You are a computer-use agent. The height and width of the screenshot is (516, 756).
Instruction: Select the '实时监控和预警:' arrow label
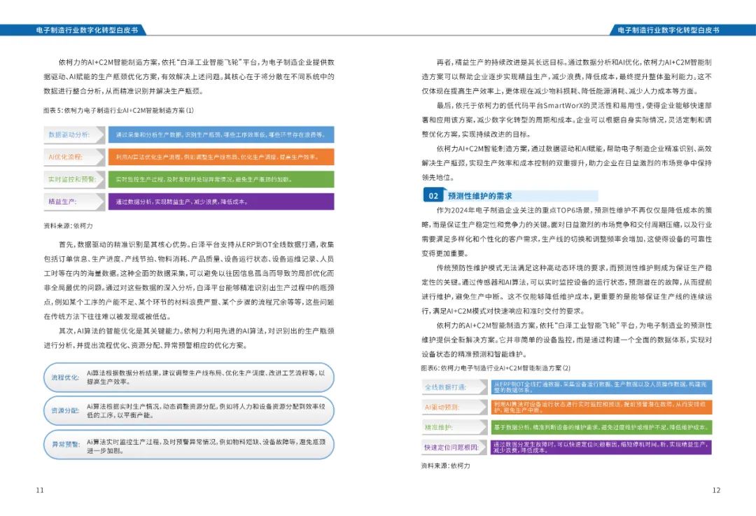coord(74,179)
